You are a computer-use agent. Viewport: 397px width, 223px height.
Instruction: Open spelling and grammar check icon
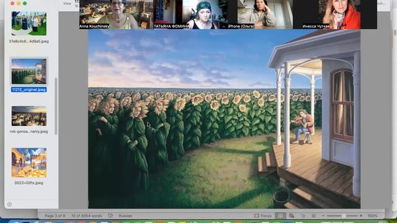coord(110,216)
